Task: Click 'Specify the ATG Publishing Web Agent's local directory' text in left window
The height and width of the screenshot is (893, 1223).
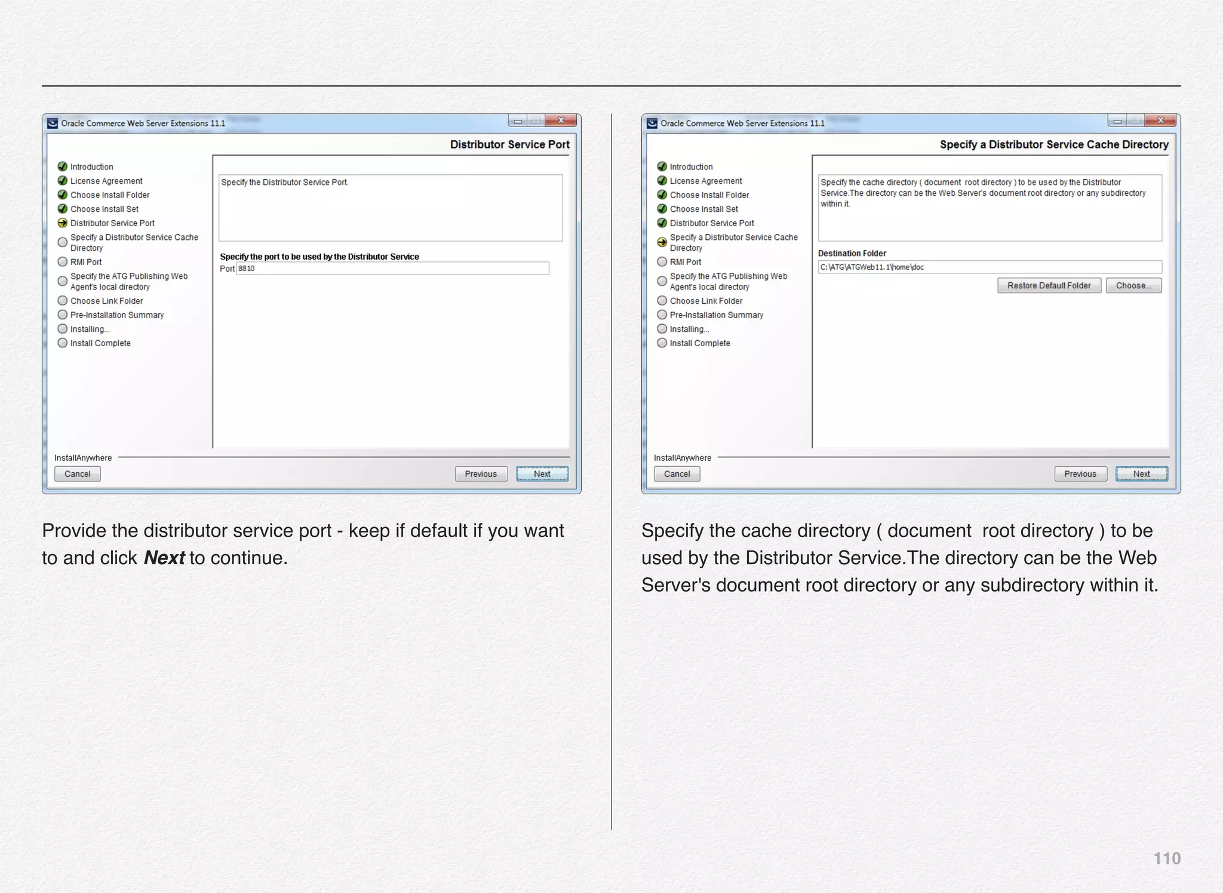Action: (129, 281)
